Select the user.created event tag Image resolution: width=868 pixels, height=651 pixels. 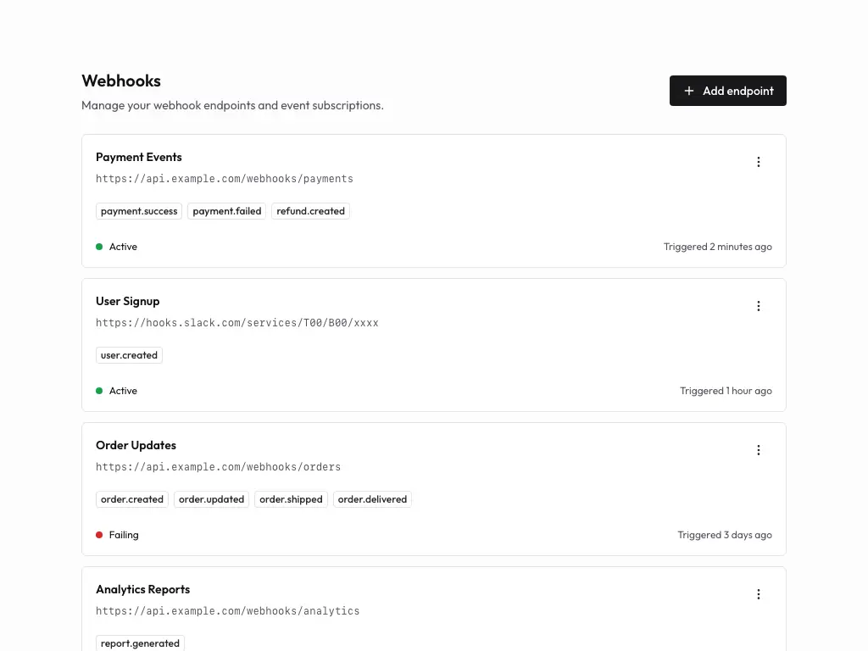(129, 355)
